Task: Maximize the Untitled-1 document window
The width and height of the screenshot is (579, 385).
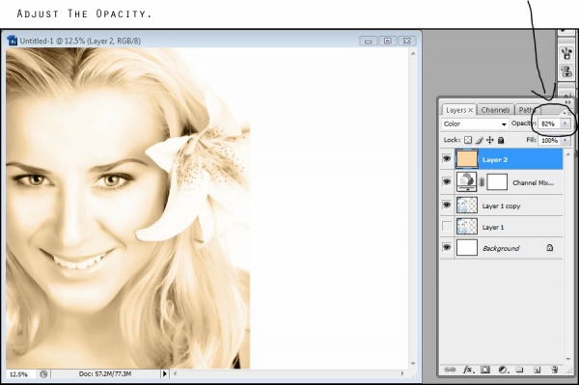Action: point(388,41)
